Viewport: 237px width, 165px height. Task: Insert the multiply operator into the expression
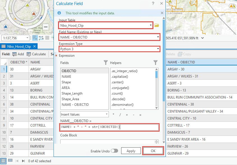[113, 114]
